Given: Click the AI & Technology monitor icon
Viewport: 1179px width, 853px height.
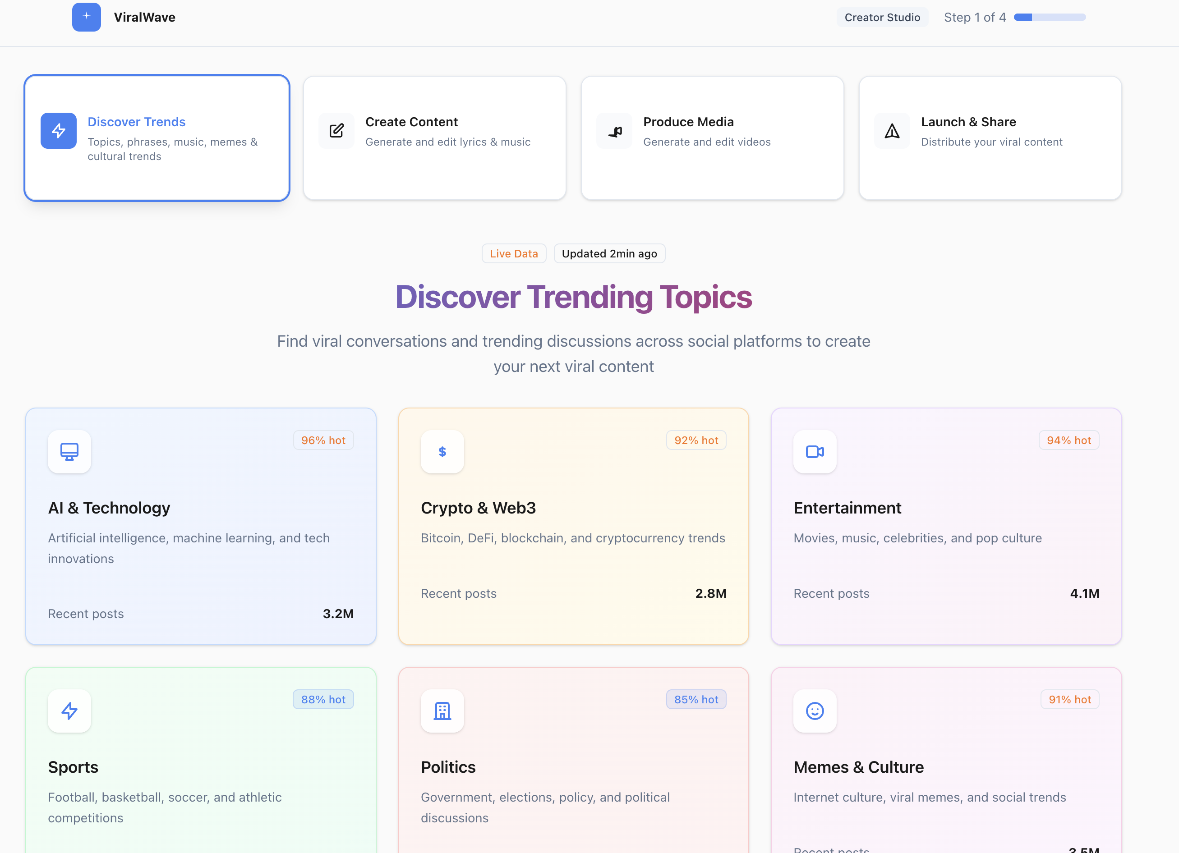Looking at the screenshot, I should click(x=69, y=451).
